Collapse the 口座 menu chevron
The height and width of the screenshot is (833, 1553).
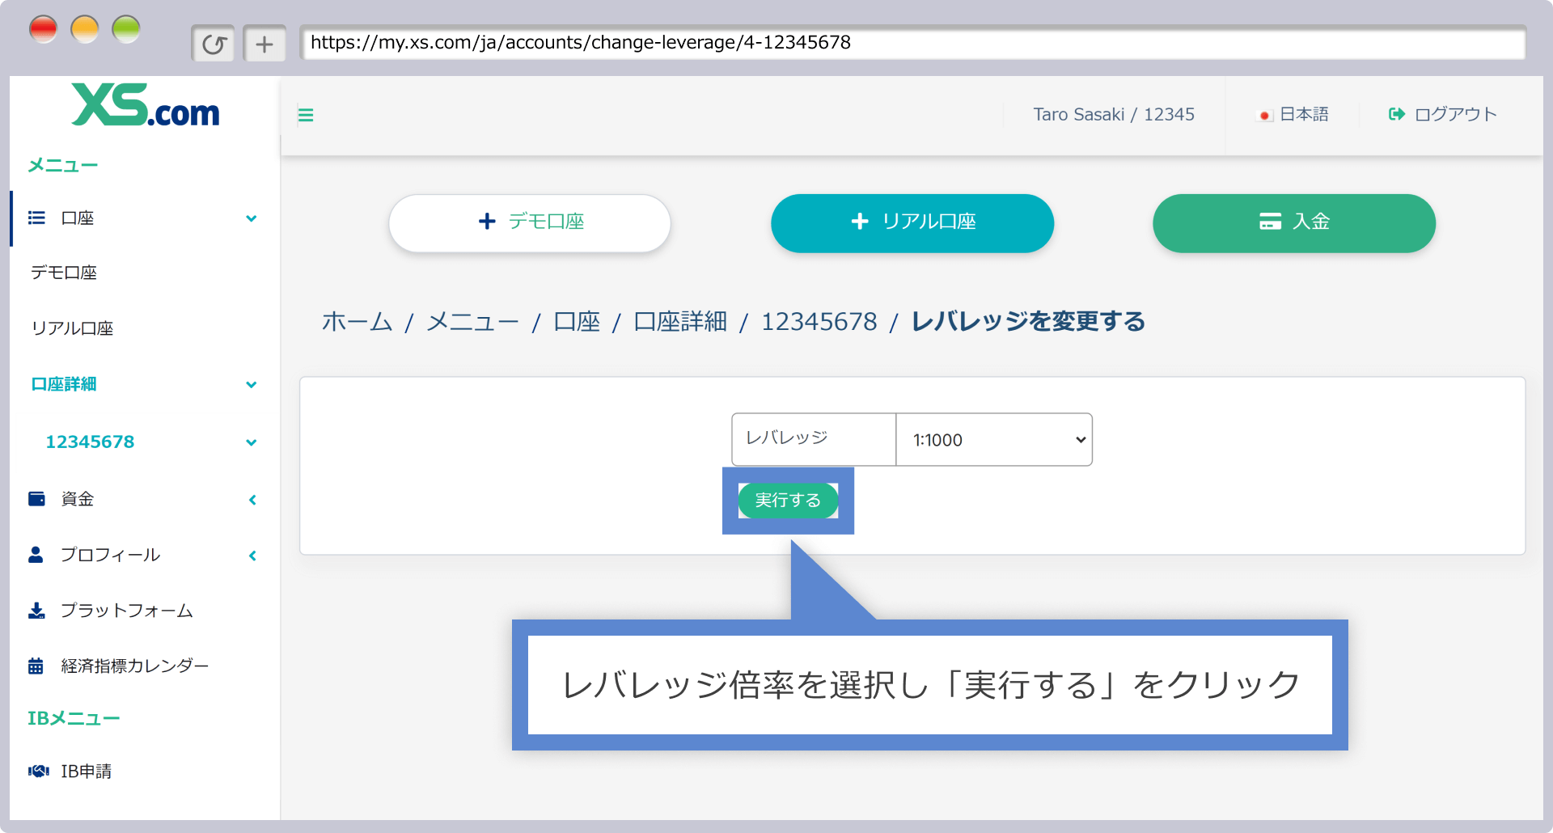(x=252, y=218)
